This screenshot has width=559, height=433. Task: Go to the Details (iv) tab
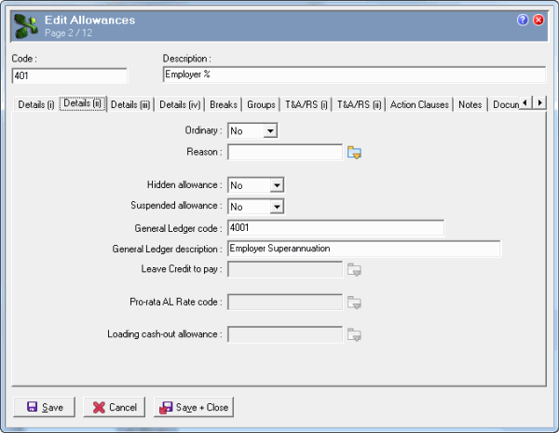(180, 105)
